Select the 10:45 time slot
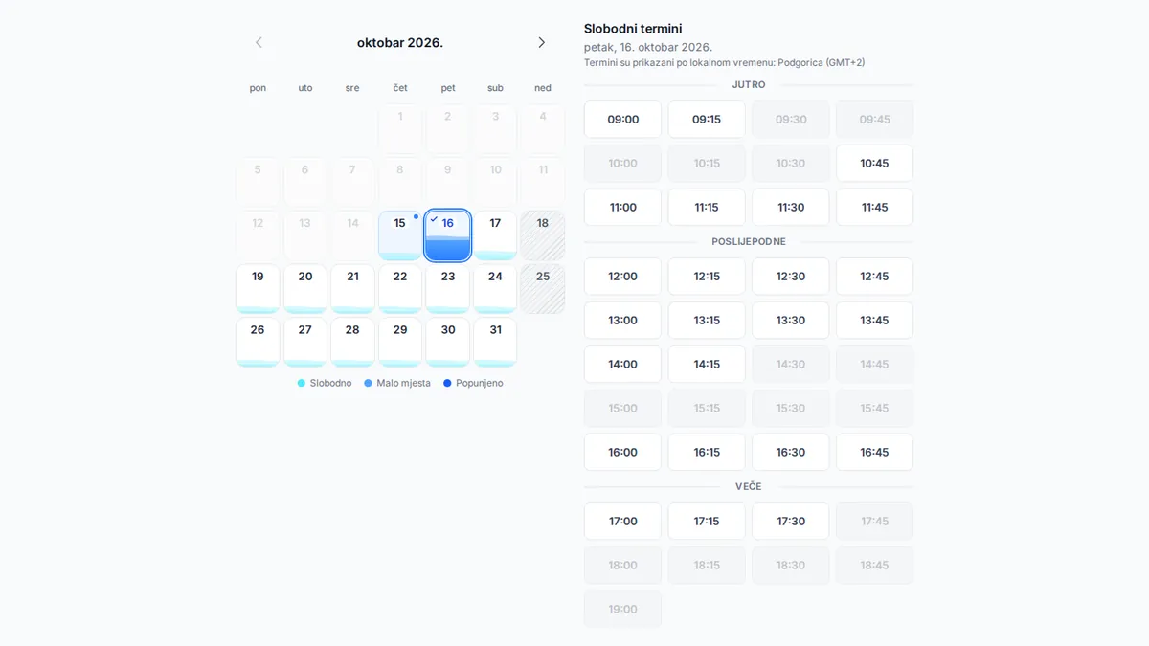 pos(874,164)
